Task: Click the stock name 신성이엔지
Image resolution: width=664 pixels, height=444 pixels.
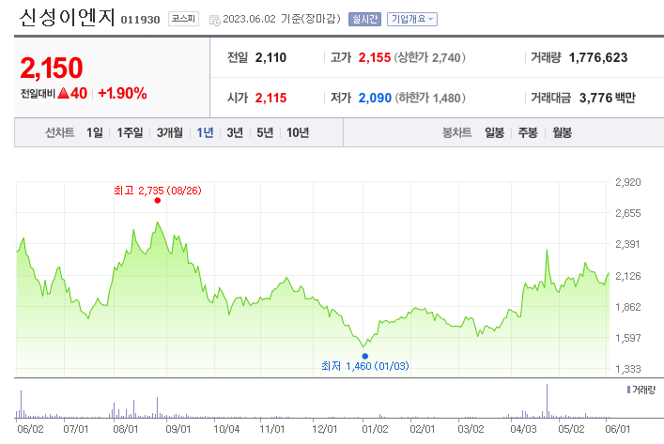Action: pos(67,18)
